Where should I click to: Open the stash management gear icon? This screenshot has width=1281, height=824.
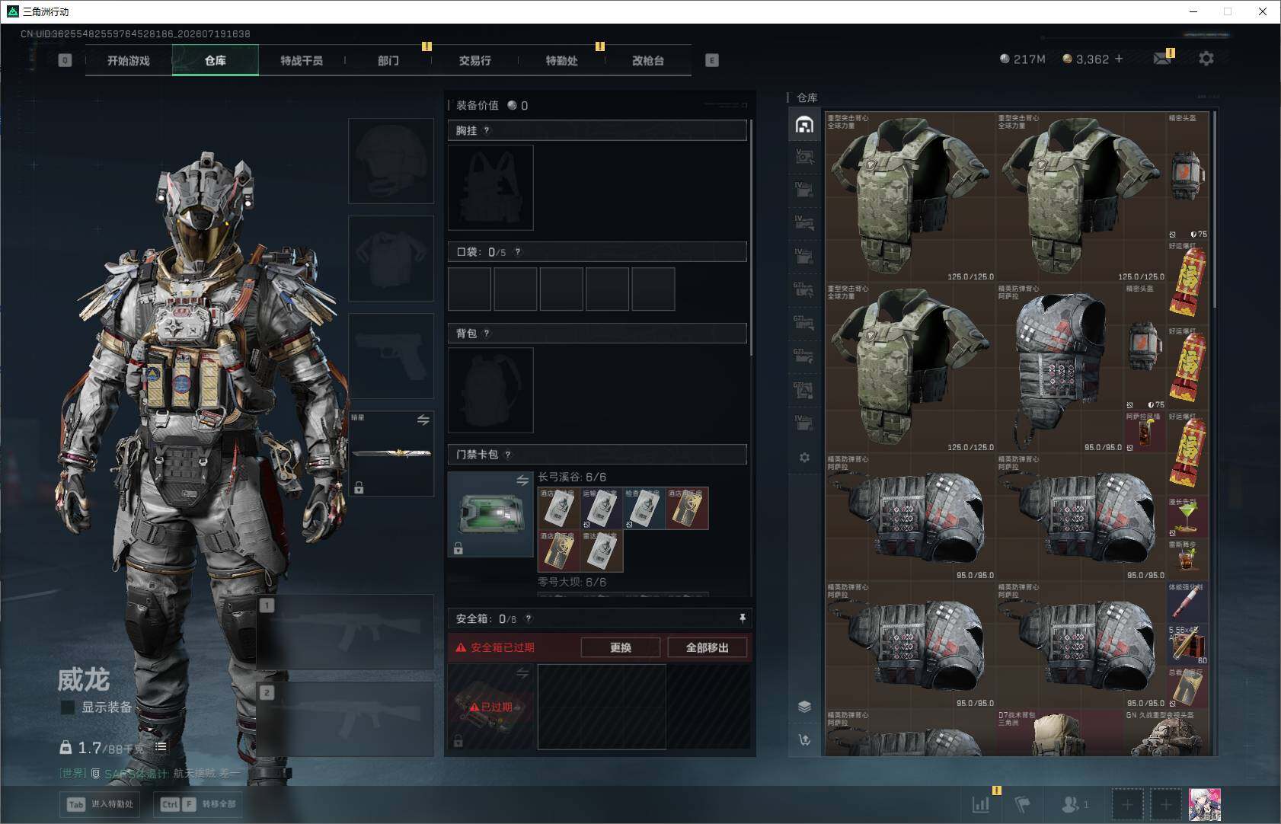(x=804, y=457)
